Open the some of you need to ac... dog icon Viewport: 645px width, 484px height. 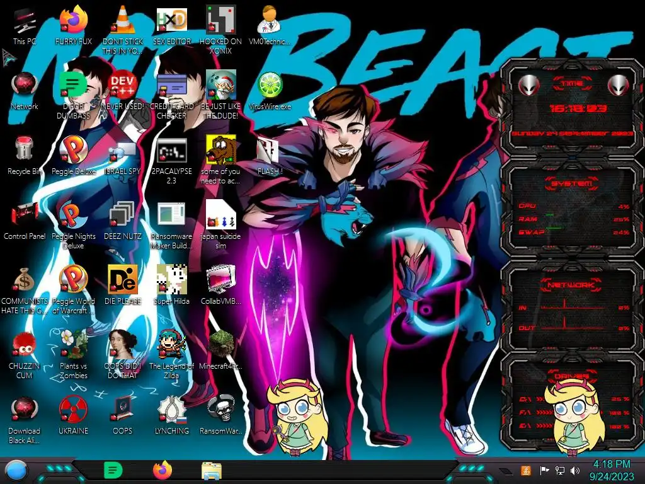point(221,149)
